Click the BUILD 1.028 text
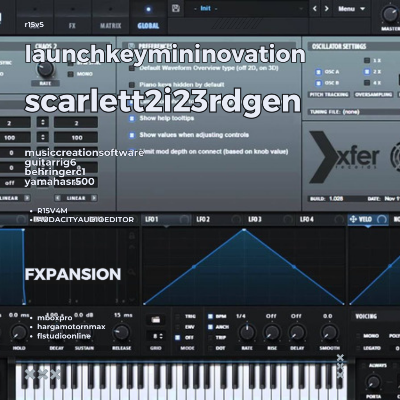Screen dimensions: 400x400 click(327, 199)
